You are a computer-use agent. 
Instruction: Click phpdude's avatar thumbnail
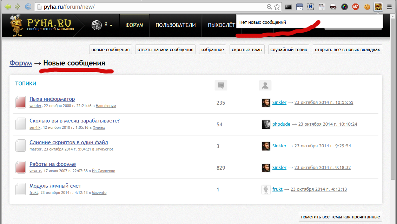pyautogui.click(x=266, y=125)
